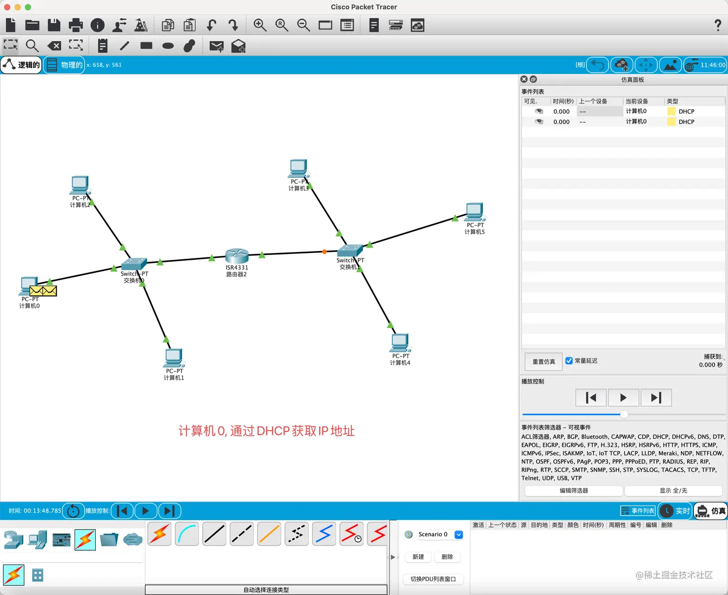Adjust the simulation play speed slider
The height and width of the screenshot is (595, 728).
click(624, 414)
